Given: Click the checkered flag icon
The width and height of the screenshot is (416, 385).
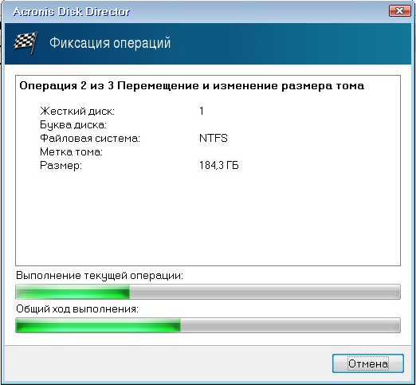Looking at the screenshot, I should tap(26, 43).
